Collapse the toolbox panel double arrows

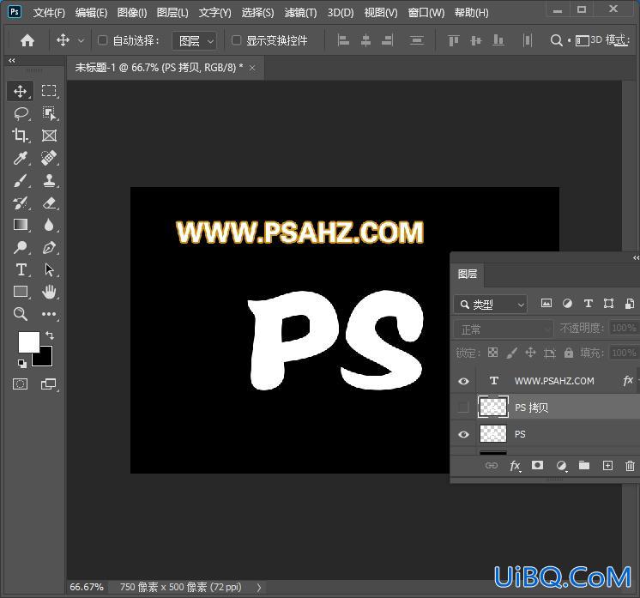(12, 60)
